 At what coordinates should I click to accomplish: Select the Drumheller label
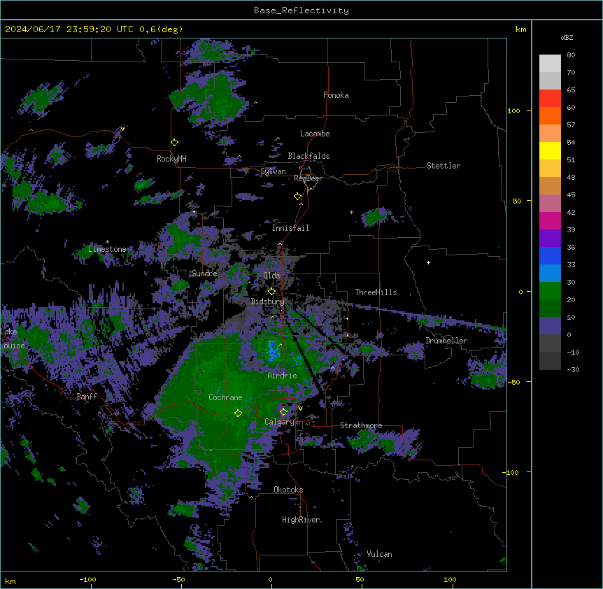pos(446,341)
